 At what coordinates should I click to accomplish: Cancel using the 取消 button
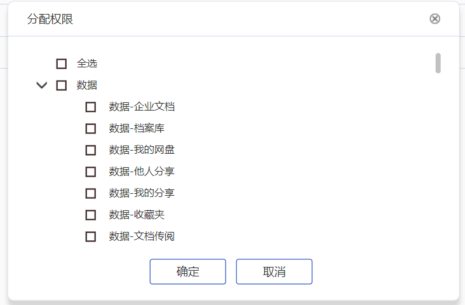pyautogui.click(x=274, y=271)
